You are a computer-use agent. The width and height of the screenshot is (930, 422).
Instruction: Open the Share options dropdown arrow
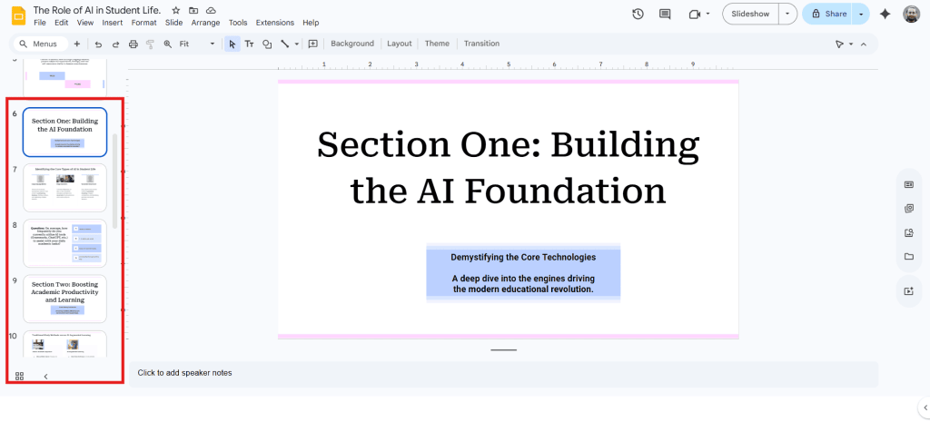[861, 14]
